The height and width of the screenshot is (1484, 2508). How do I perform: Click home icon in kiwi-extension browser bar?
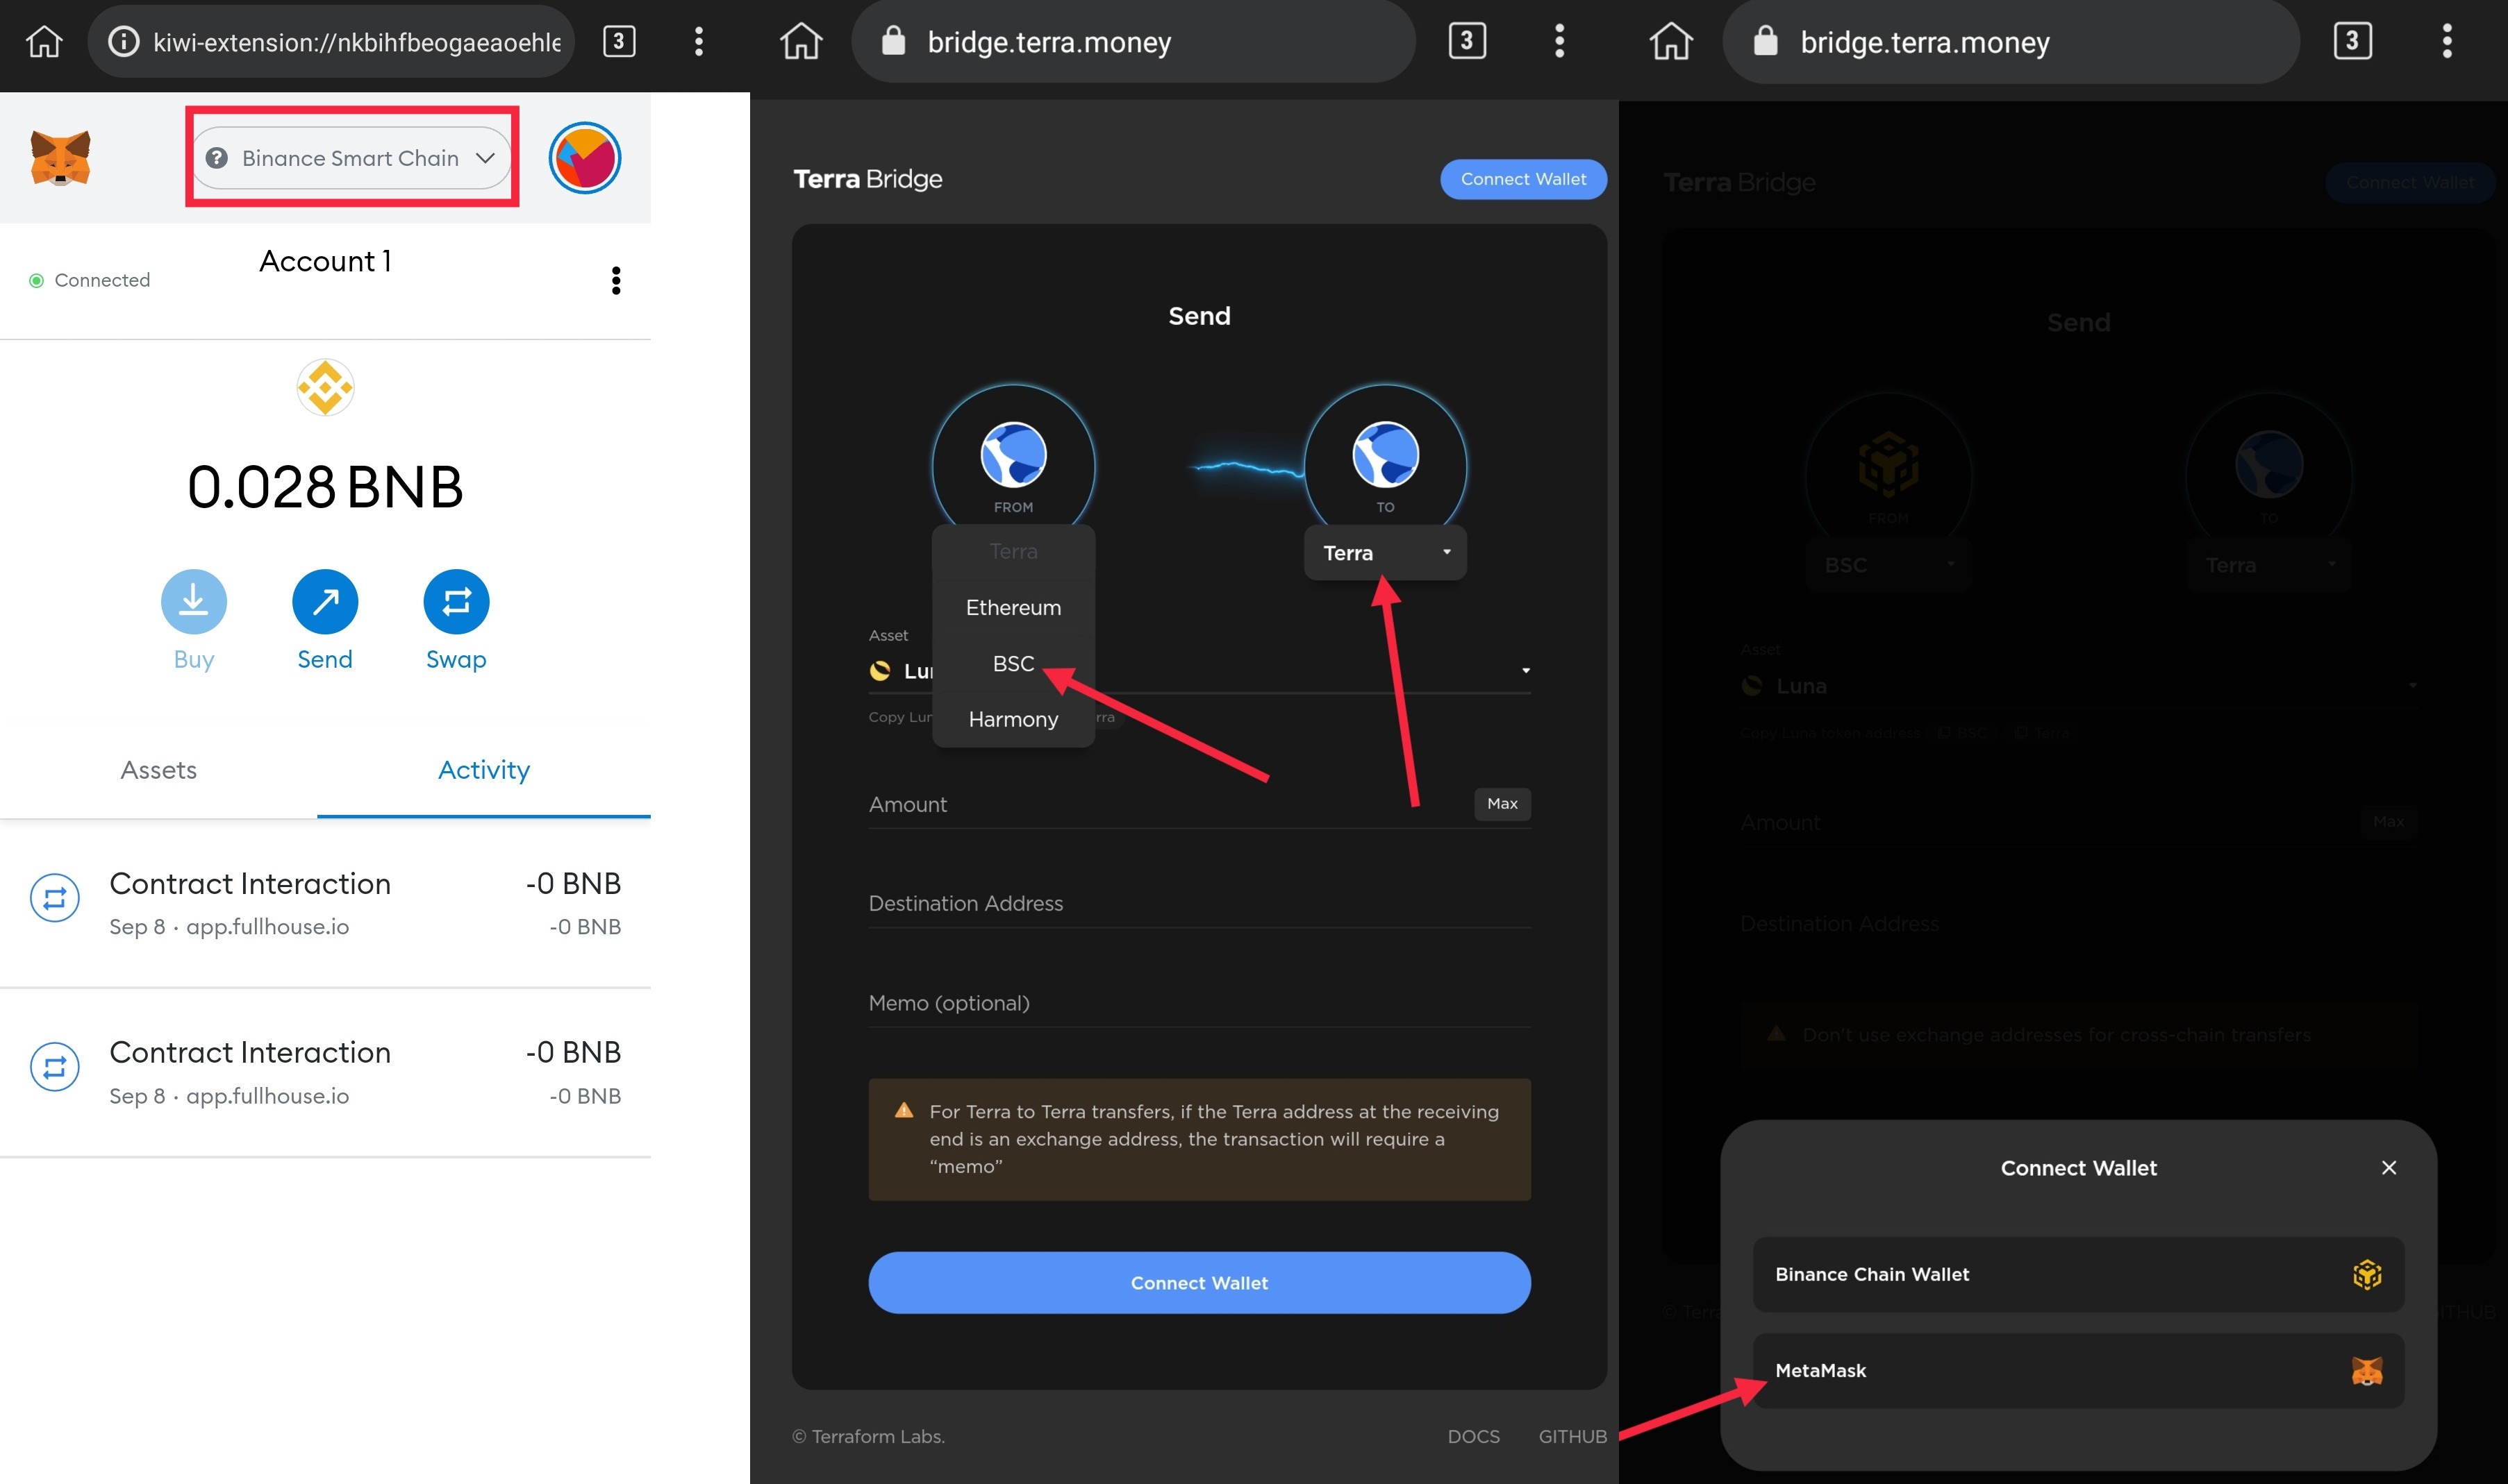click(44, 42)
